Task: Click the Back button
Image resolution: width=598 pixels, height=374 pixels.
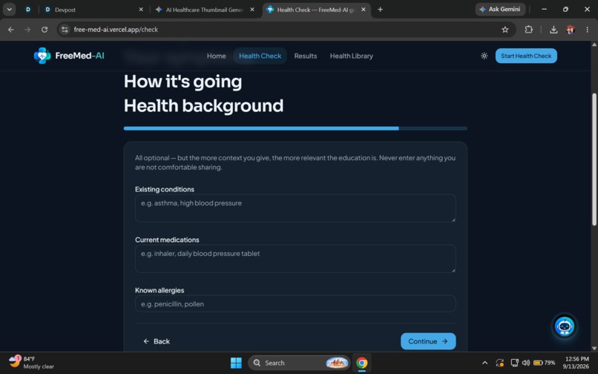Action: [157, 341]
